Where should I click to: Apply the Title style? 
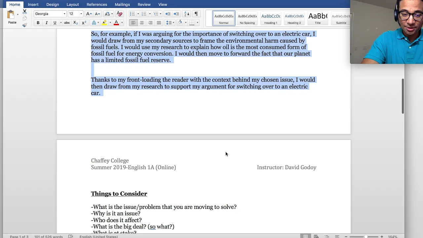point(318,18)
